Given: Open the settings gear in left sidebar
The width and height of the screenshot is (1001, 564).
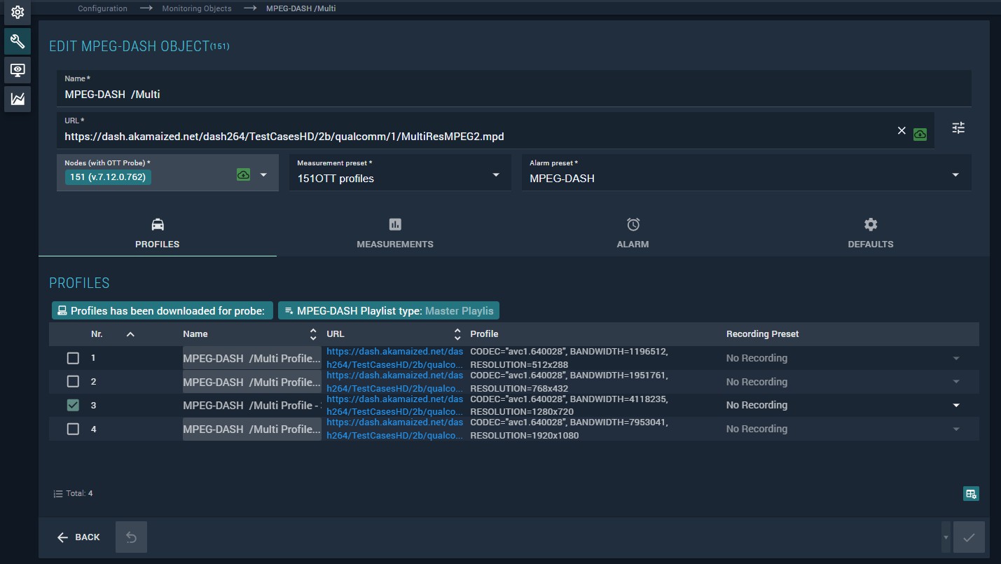Looking at the screenshot, I should coord(18,13).
